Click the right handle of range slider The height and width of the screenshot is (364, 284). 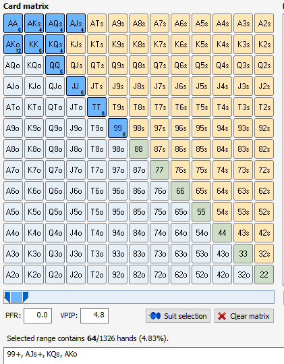point(25,297)
